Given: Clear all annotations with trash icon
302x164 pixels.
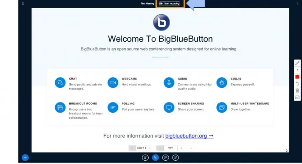Looking at the screenshot, I should (297, 90).
